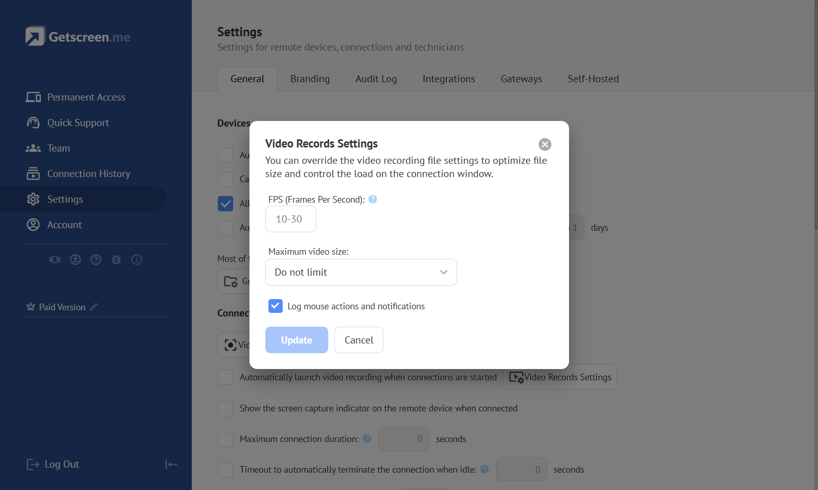Collapse the sidebar with the arrow icon
The width and height of the screenshot is (818, 490).
coord(171,464)
